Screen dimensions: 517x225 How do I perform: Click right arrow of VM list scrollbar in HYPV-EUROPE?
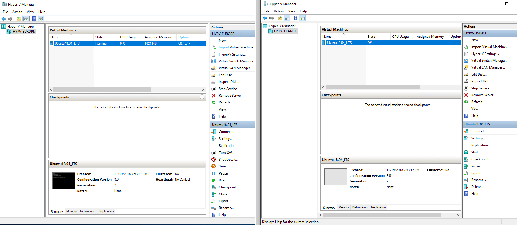pyautogui.click(x=203, y=89)
